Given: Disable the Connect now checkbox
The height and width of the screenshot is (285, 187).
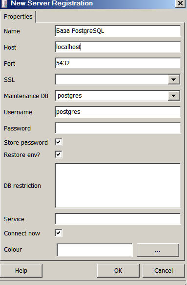Looking at the screenshot, I should [59, 233].
